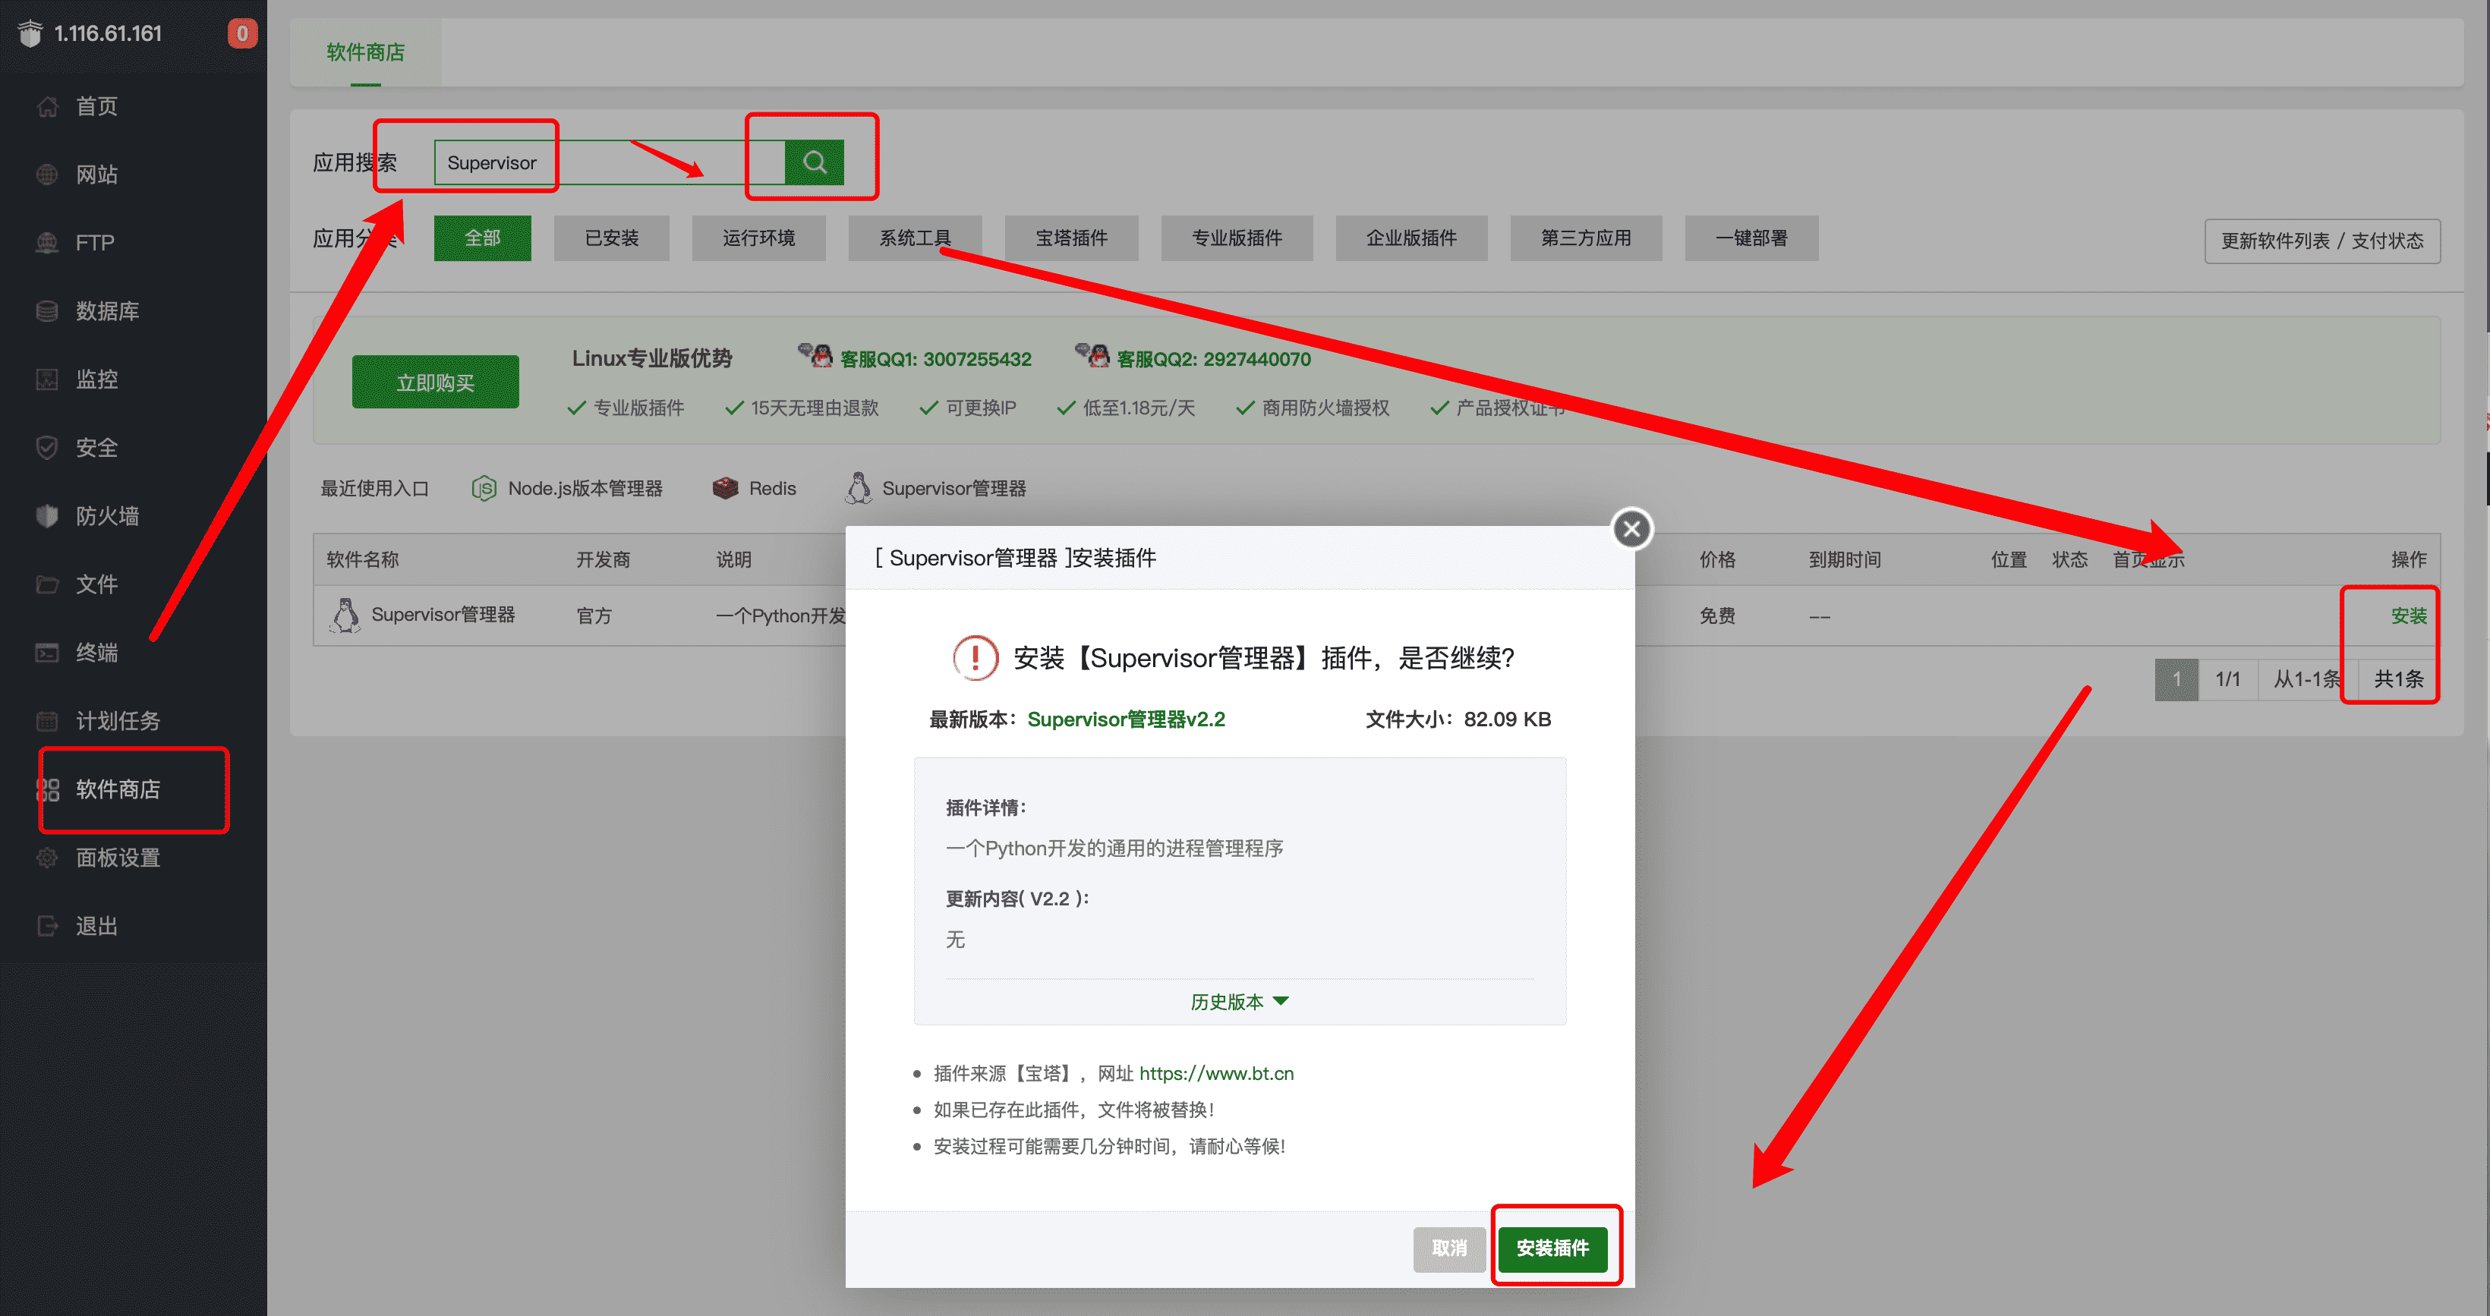The height and width of the screenshot is (1316, 2490).
Task: Click the 安装 link in table row
Action: (2408, 615)
